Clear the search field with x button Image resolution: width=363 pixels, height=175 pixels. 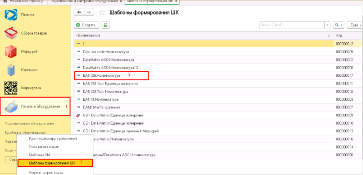click(327, 25)
